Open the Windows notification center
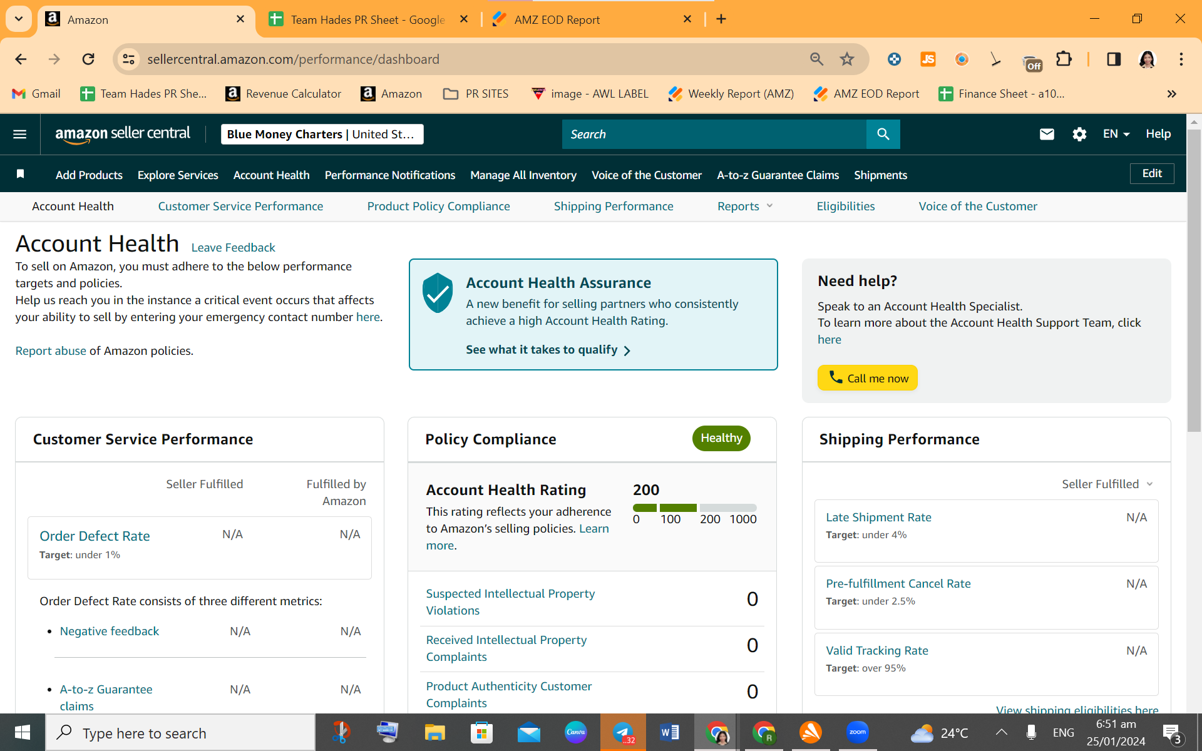The height and width of the screenshot is (751, 1202). pyautogui.click(x=1171, y=733)
